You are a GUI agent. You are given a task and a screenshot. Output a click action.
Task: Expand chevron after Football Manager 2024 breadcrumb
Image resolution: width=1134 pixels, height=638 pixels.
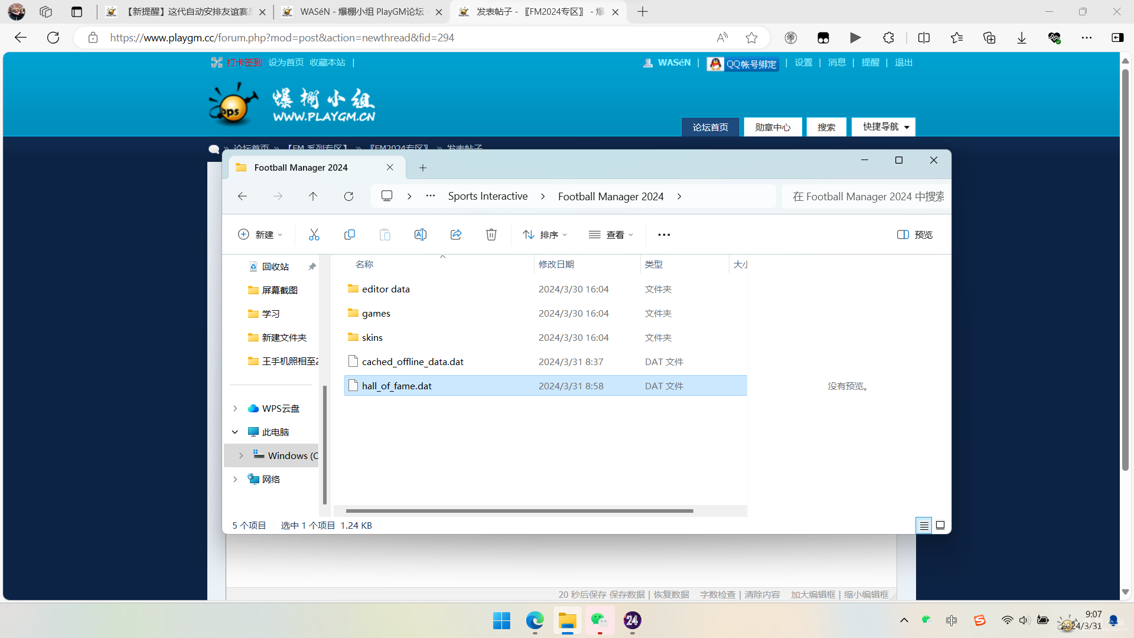point(679,196)
